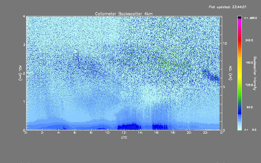Click the '6:' hour tick label
The height and width of the screenshot is (163, 261).
(75, 133)
